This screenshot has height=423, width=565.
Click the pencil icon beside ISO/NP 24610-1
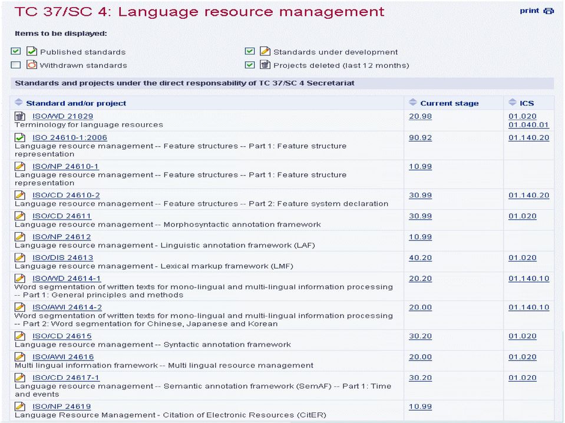coord(20,166)
